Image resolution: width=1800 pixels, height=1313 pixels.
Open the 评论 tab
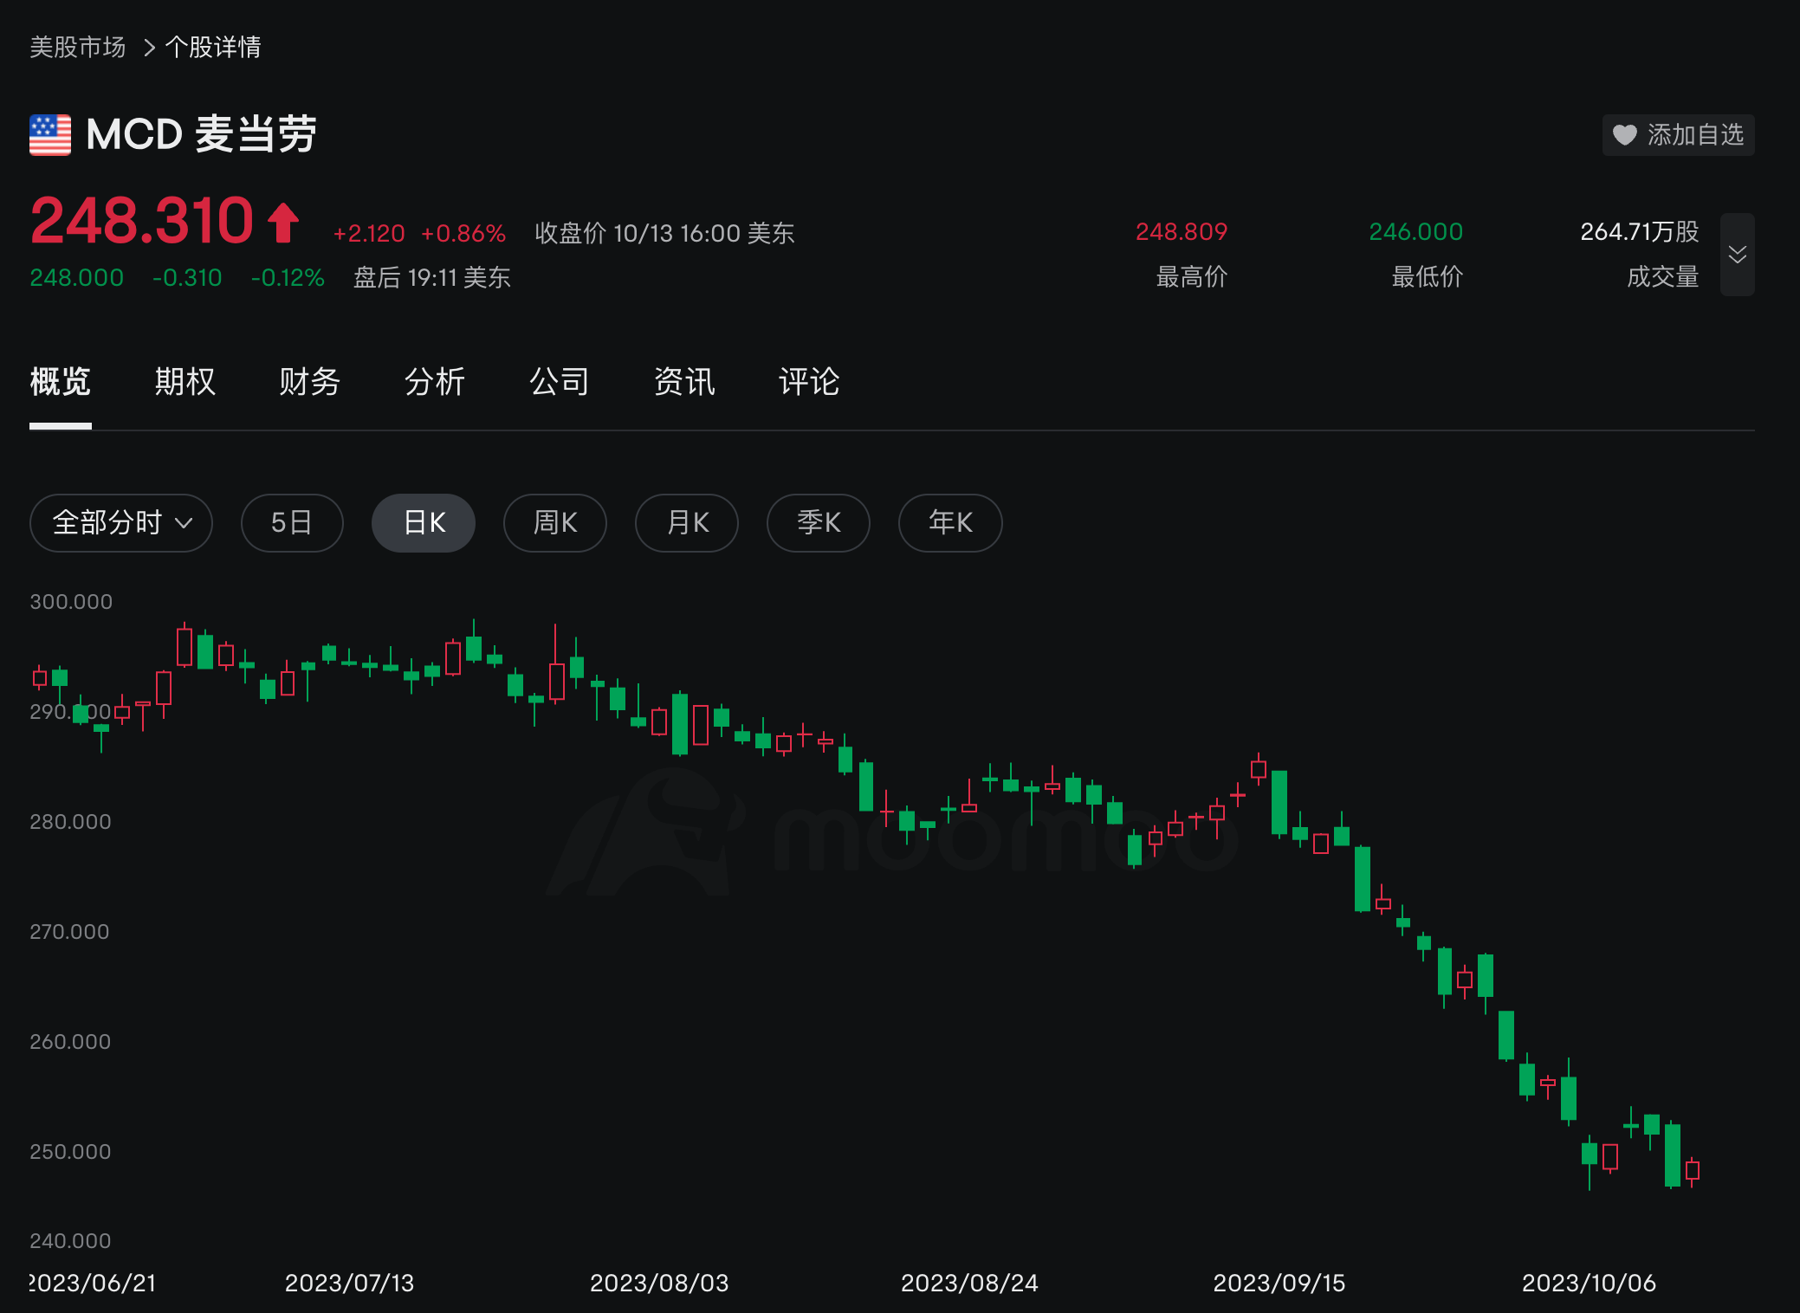coord(808,382)
